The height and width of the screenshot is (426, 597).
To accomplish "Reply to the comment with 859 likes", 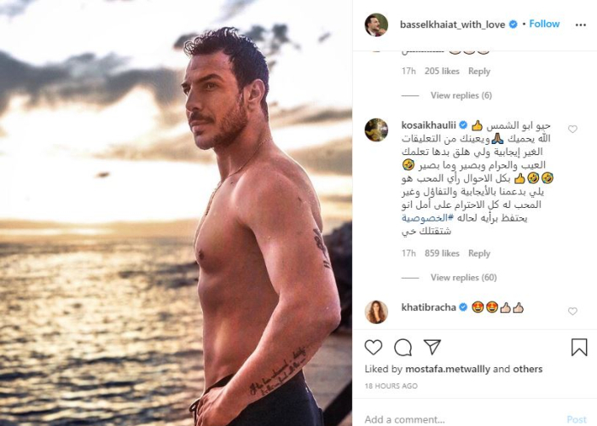I will (479, 253).
